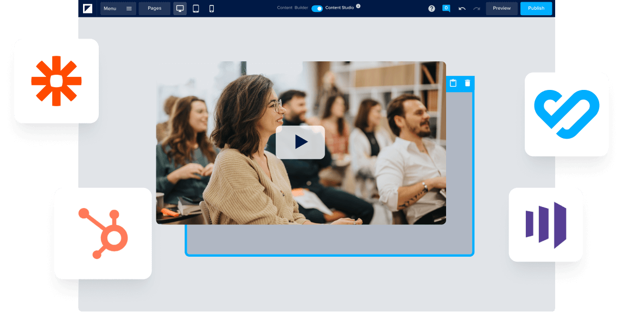Delete the selected section with trash icon
The width and height of the screenshot is (623, 312).
tap(467, 83)
